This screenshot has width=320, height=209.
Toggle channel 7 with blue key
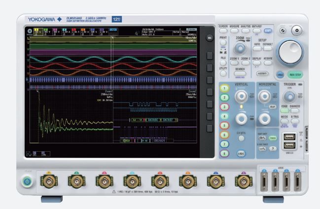click(x=224, y=144)
